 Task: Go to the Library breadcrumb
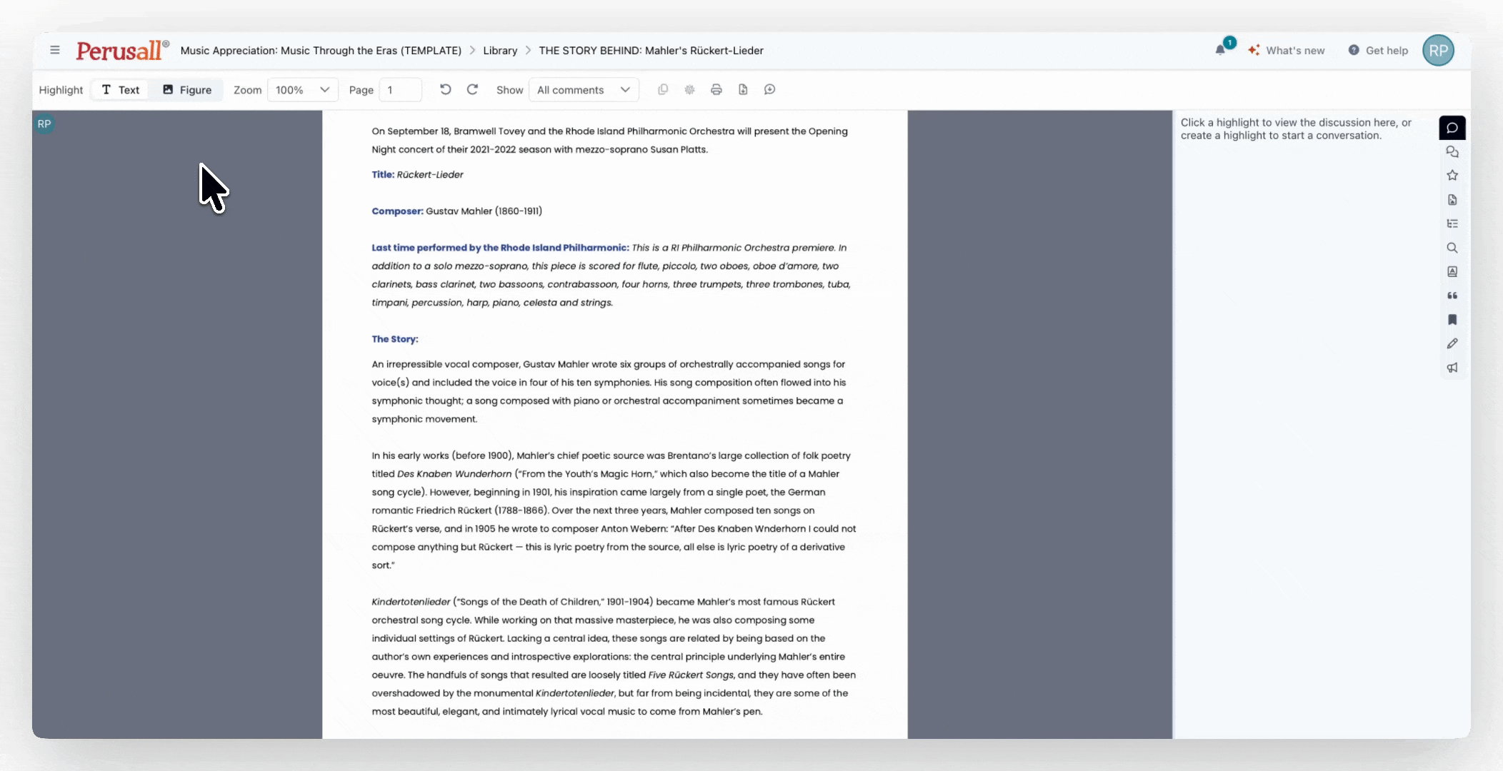click(500, 51)
